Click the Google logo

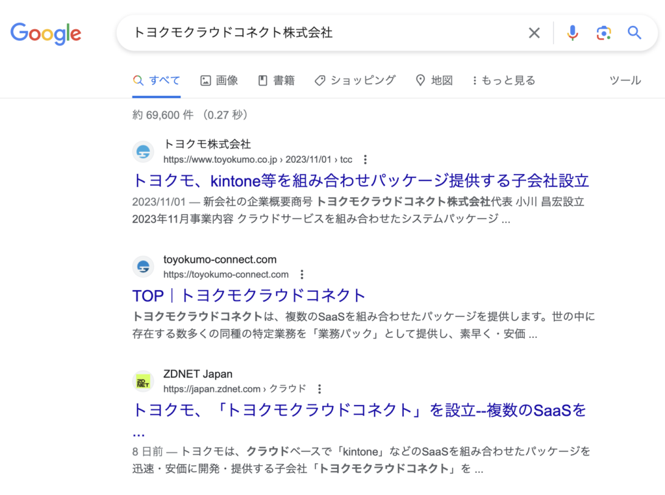point(45,33)
